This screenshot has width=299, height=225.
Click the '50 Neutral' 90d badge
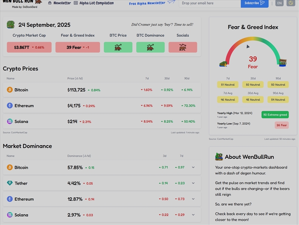click(278, 85)
